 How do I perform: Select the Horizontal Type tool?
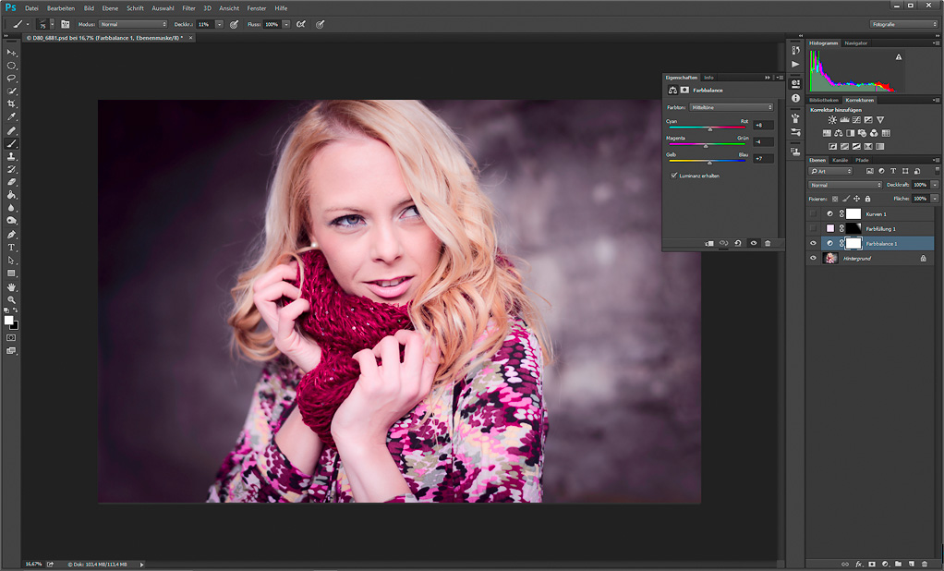[11, 248]
